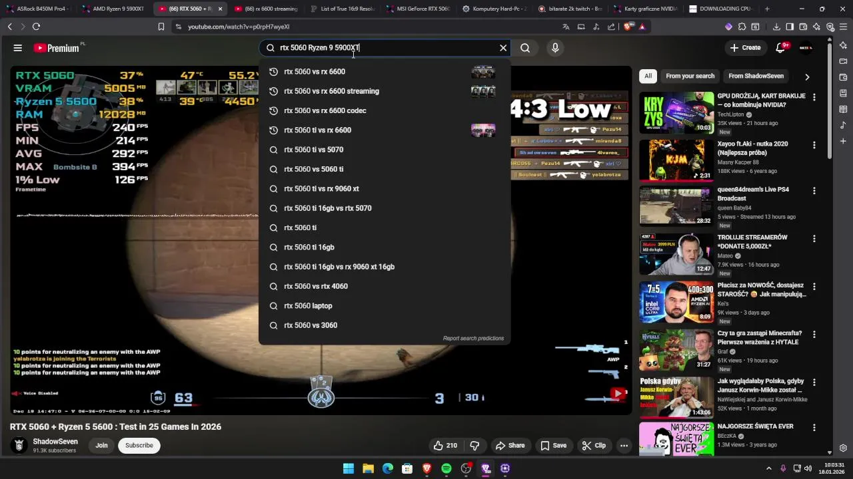Click Report search predictions link

473,339
